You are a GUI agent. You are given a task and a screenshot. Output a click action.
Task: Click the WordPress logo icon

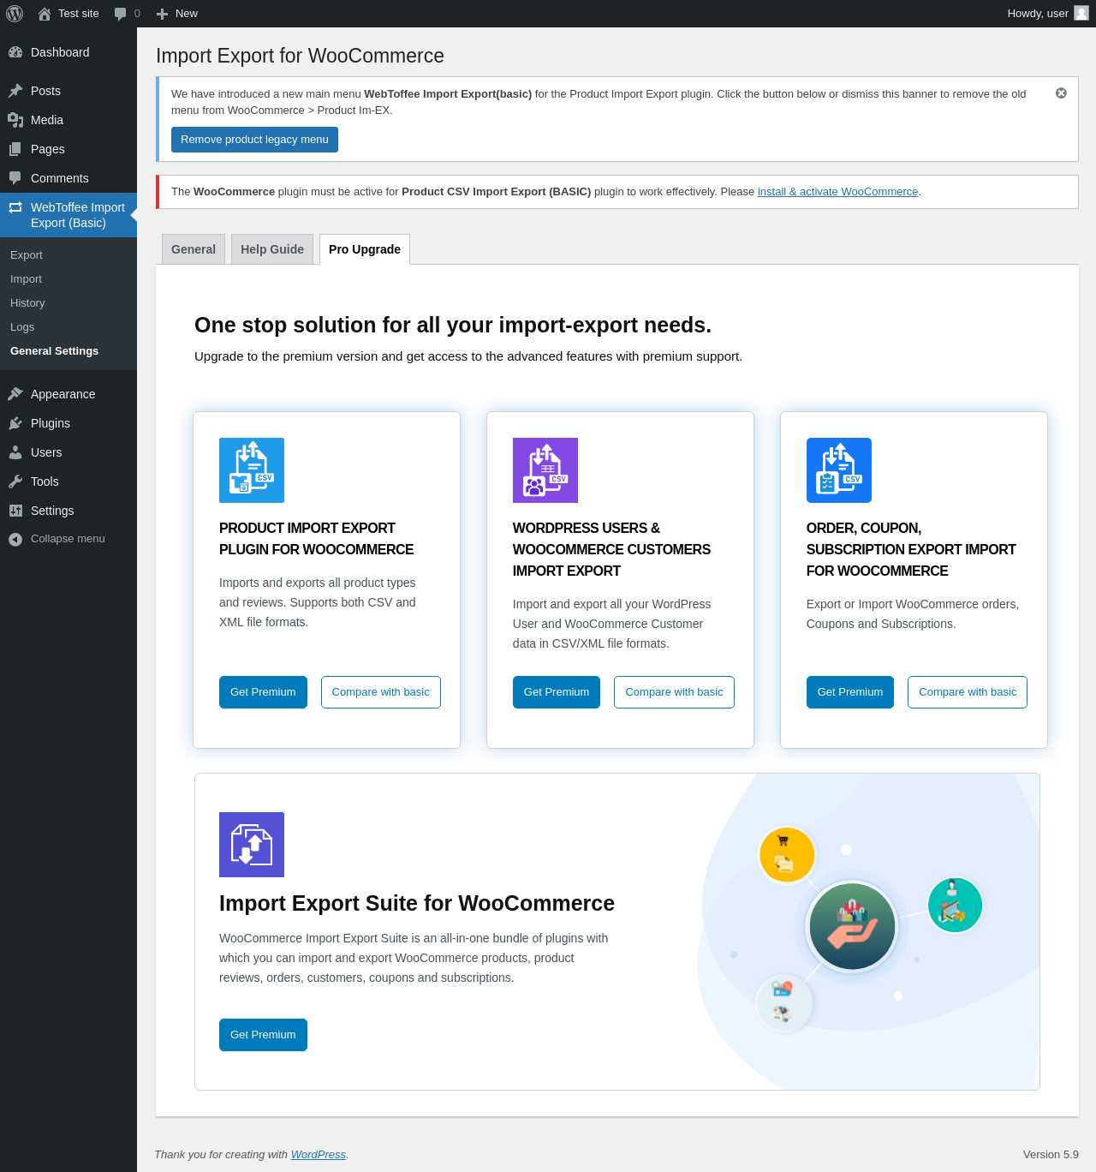coord(15,14)
